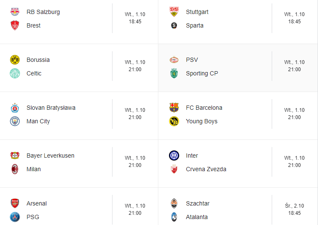
Task: Click the Inter Milan circular logo
Action: click(174, 156)
